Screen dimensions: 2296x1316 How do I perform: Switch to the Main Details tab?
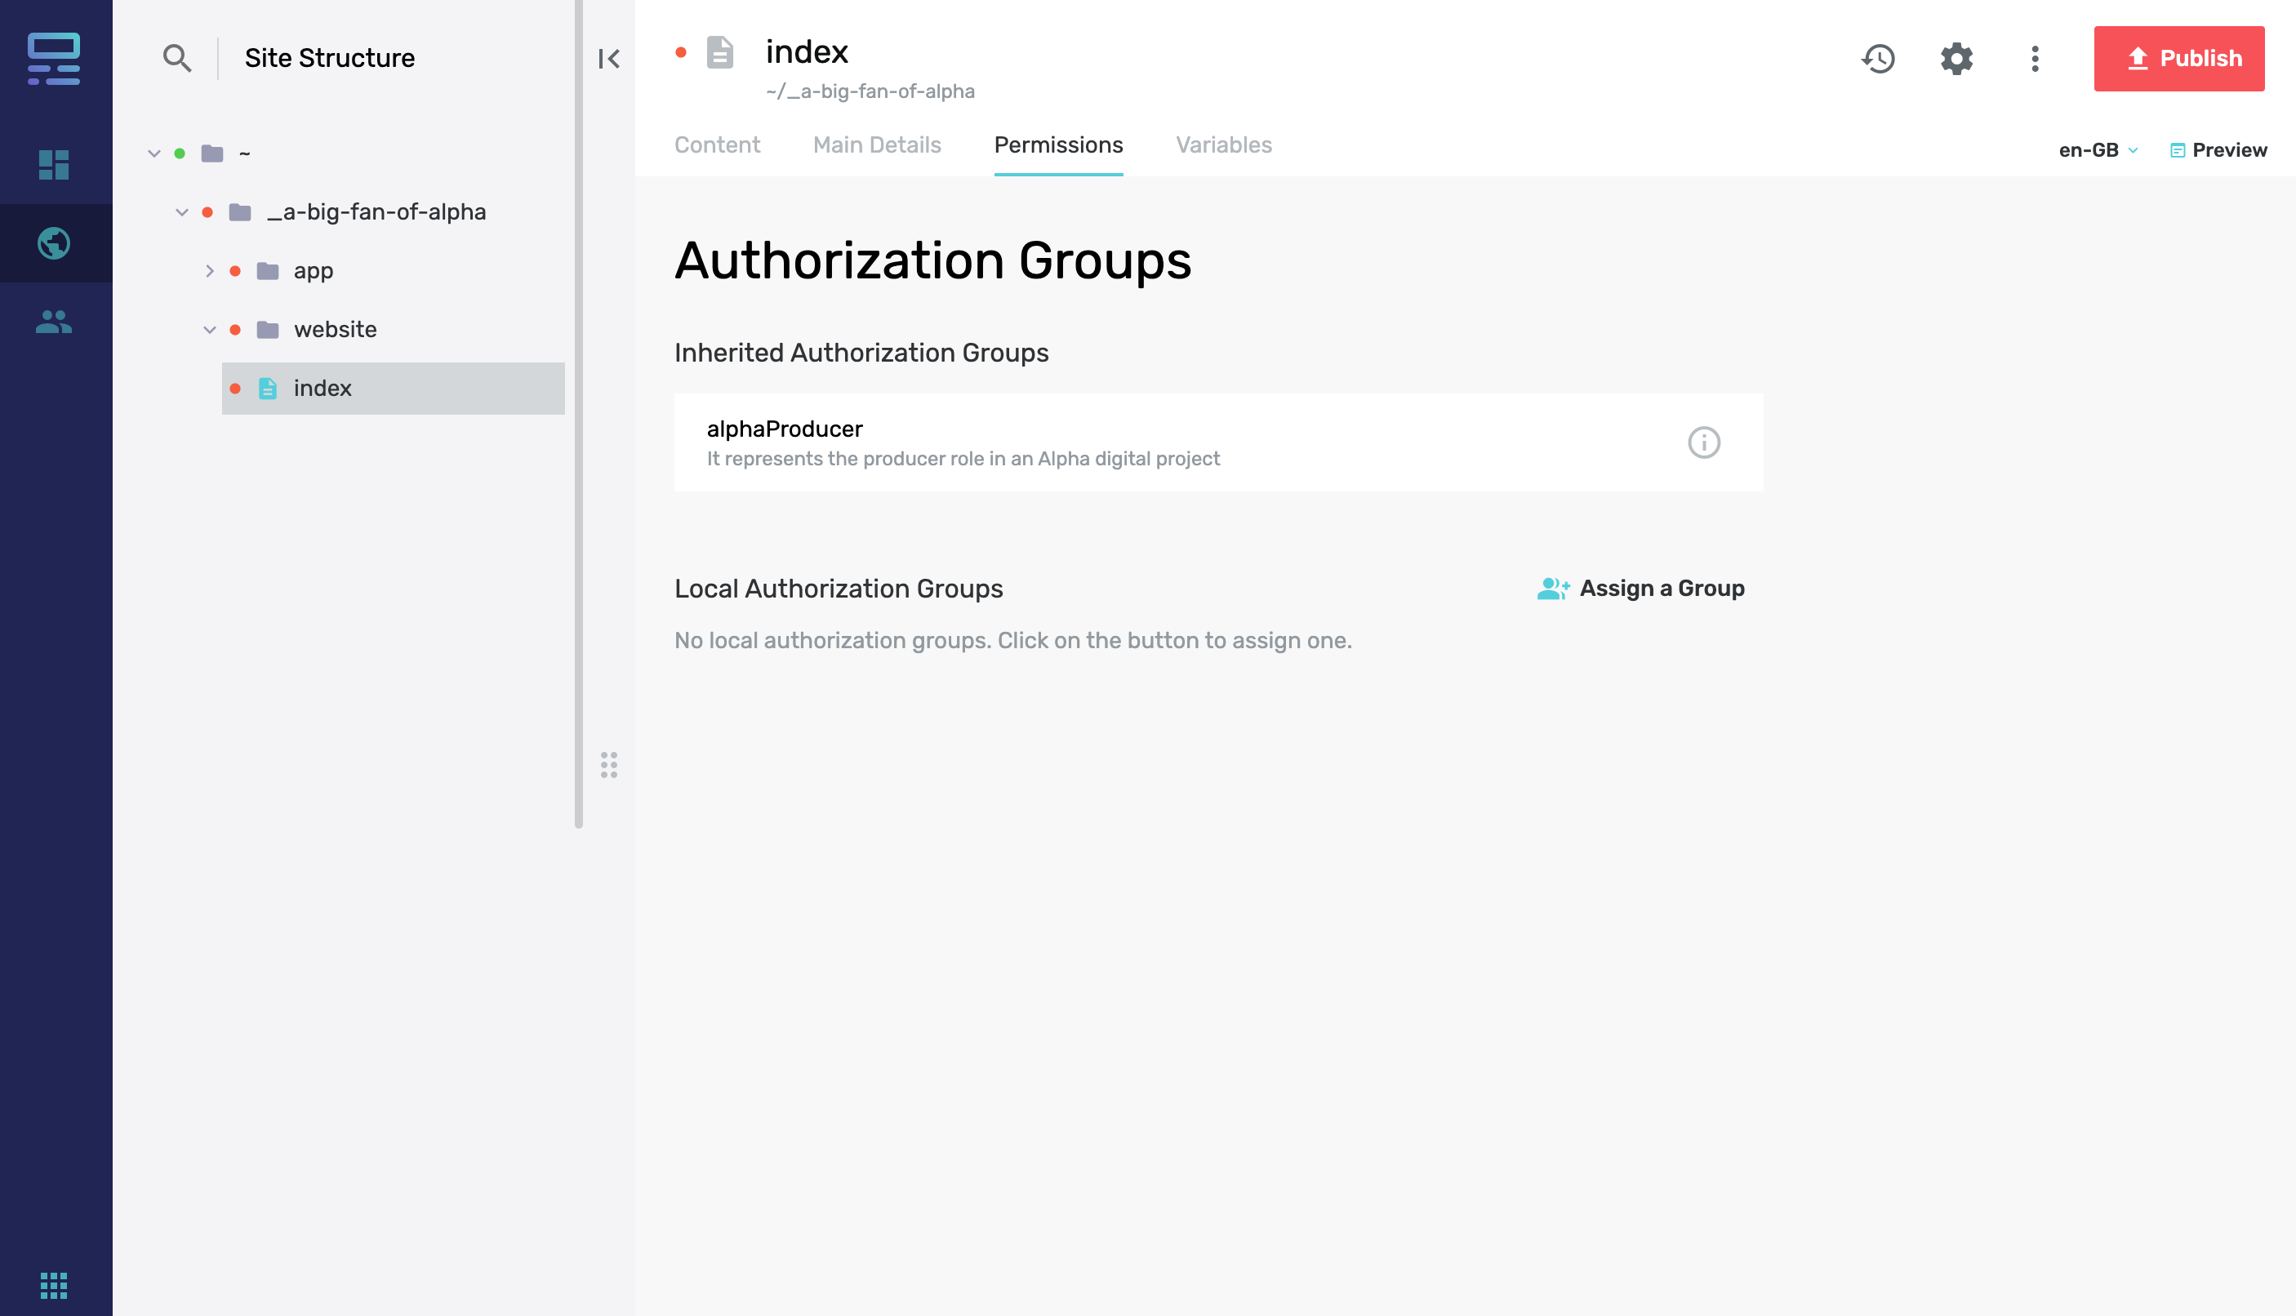(877, 144)
